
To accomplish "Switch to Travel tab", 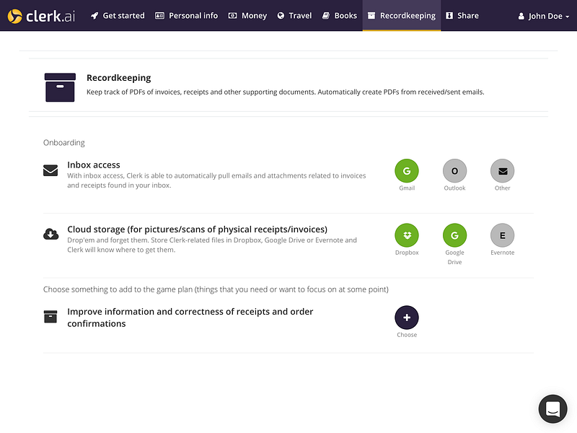I will (x=294, y=15).
